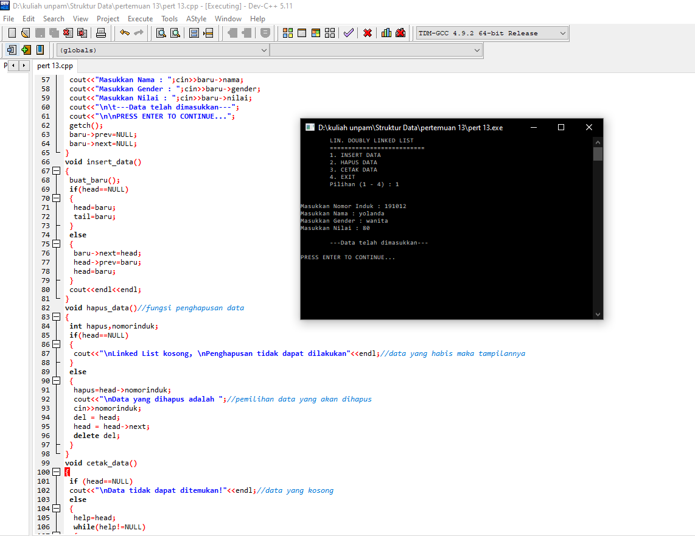Open the TDM-GCC compiler dropdown

(x=492, y=33)
